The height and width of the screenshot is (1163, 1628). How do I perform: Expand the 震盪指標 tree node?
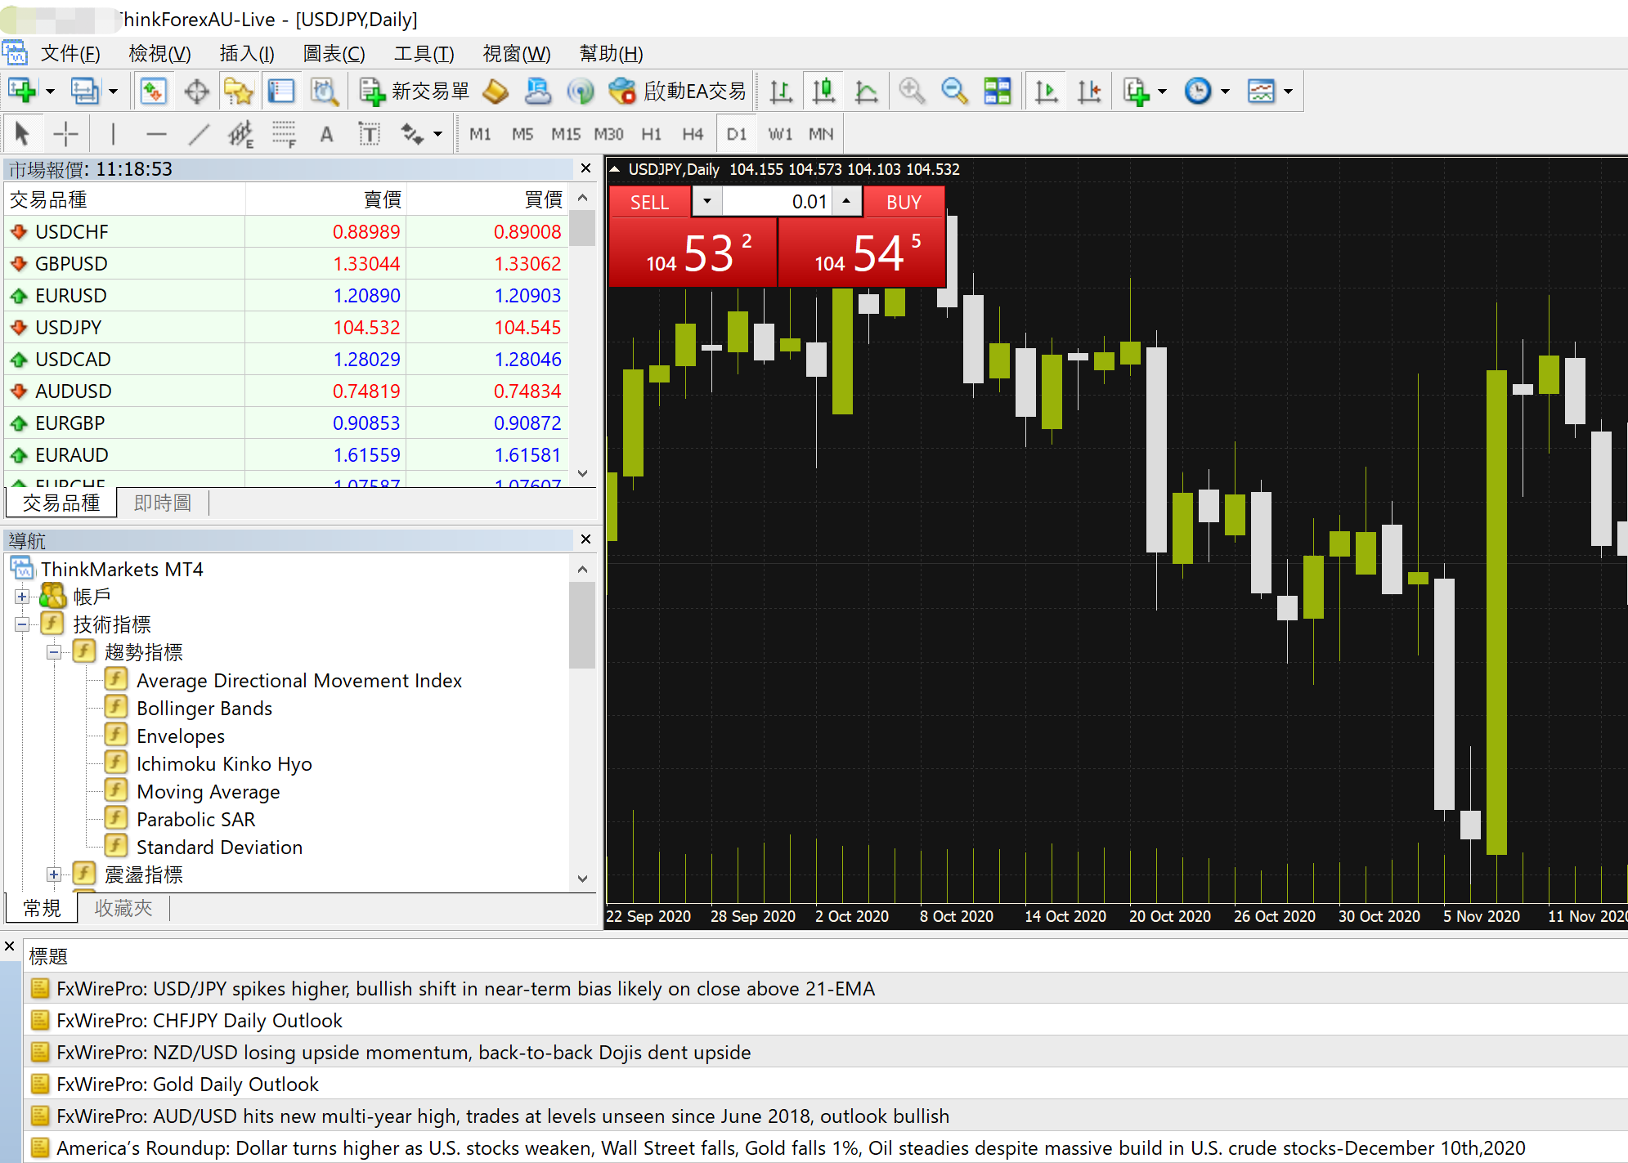point(54,874)
